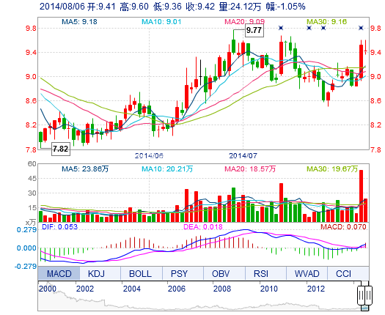Click the rightmost star event marker on the chart

pos(361,28)
